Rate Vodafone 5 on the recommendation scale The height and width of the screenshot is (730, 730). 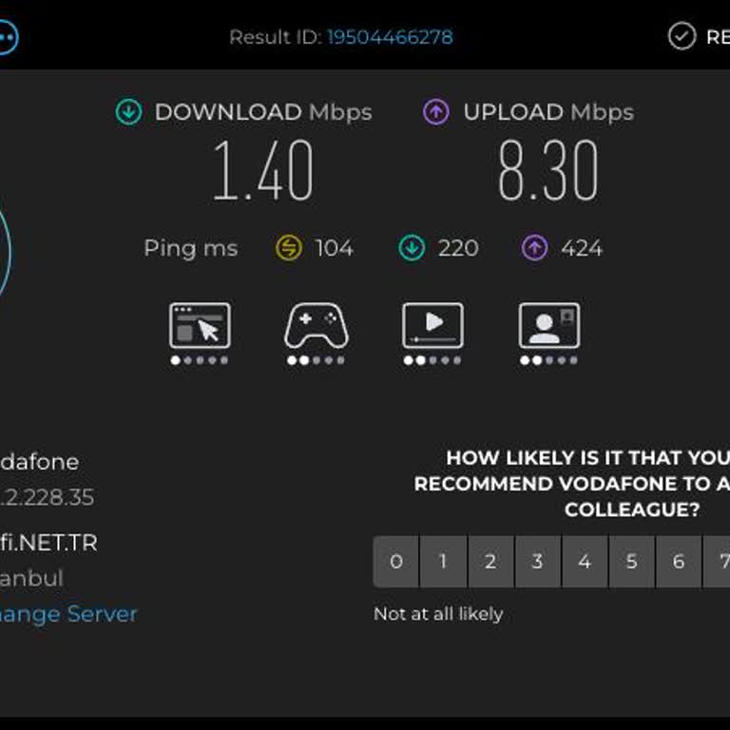[x=632, y=562]
